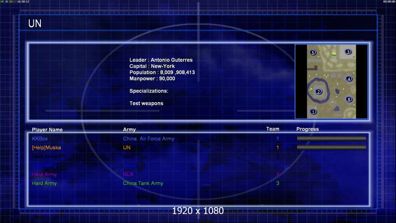Click the "Capital : New-York" line
Viewport: 396px width, 223px height.
click(x=152, y=66)
